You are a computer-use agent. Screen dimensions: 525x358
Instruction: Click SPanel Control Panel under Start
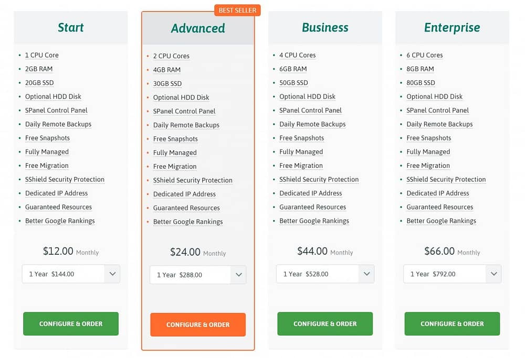tap(56, 110)
